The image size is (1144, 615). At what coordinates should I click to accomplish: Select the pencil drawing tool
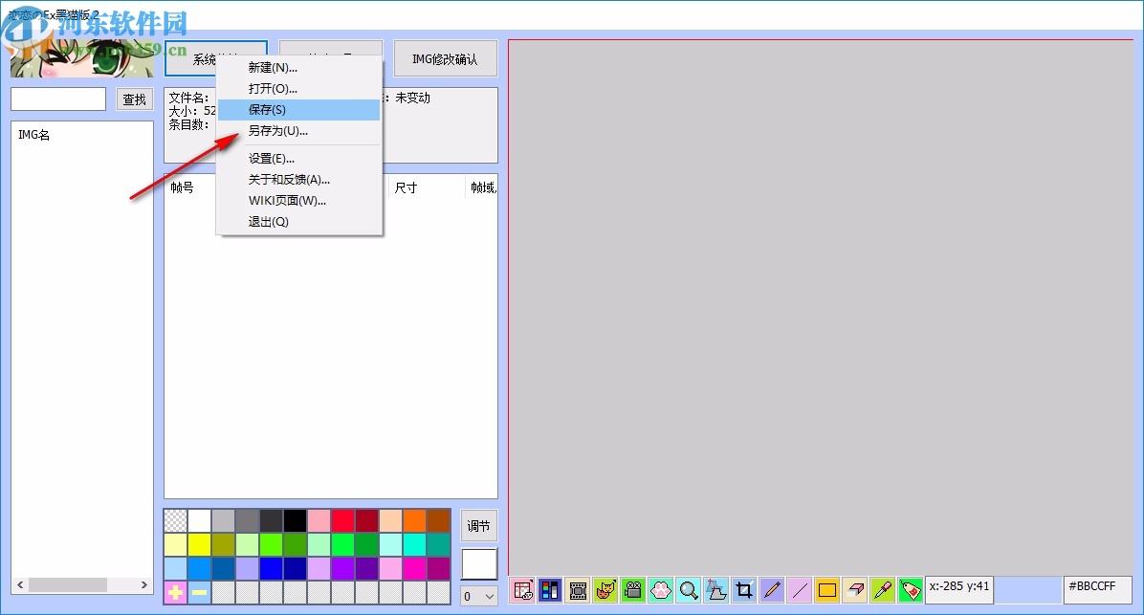(772, 590)
